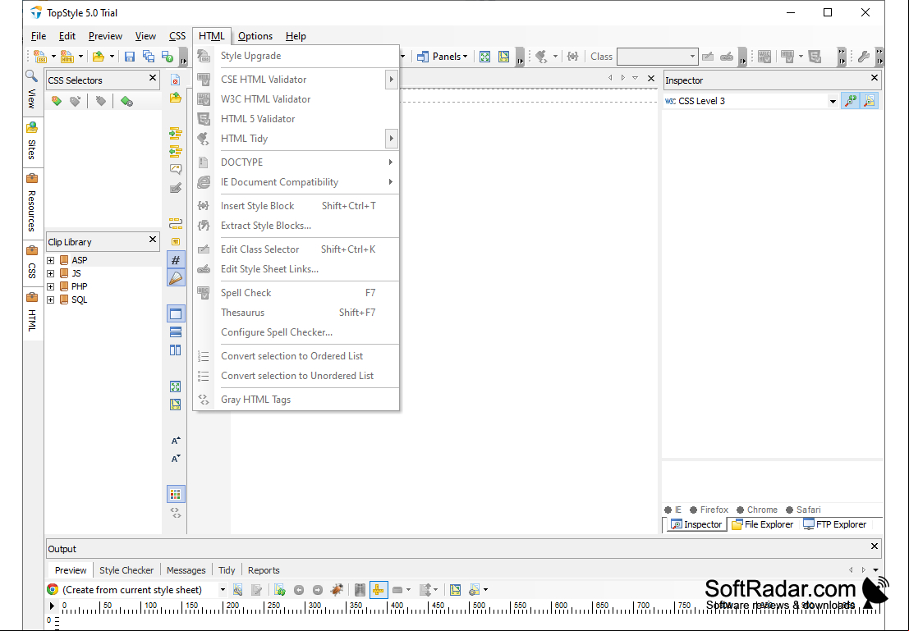
Task: Click the x-ray icon in Output toolbar
Action: coord(360,590)
